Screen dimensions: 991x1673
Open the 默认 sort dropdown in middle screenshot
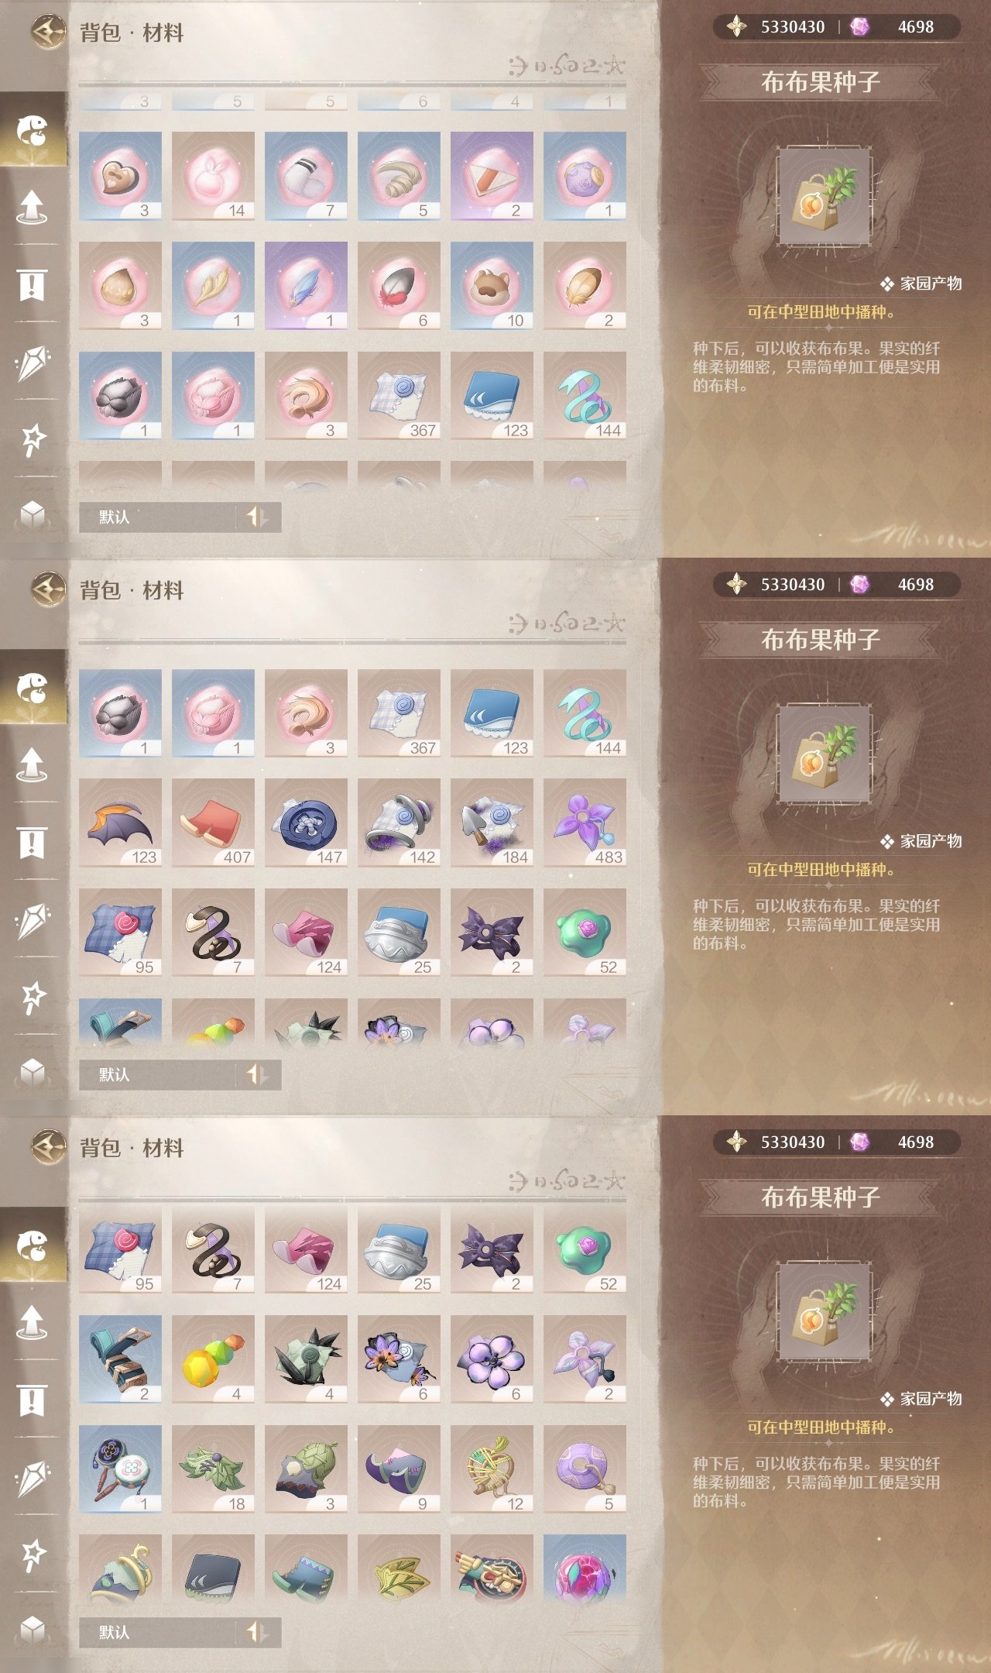click(158, 1074)
